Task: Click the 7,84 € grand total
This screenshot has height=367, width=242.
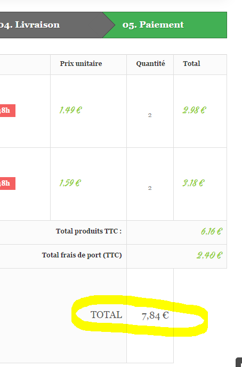Action: (x=155, y=316)
